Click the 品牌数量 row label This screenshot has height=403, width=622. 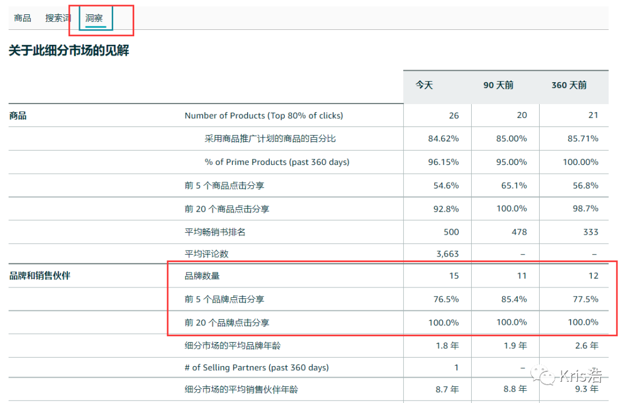pos(202,276)
